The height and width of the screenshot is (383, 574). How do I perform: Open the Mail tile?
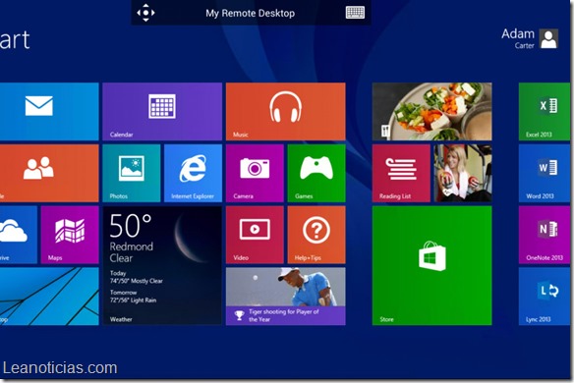(49, 111)
